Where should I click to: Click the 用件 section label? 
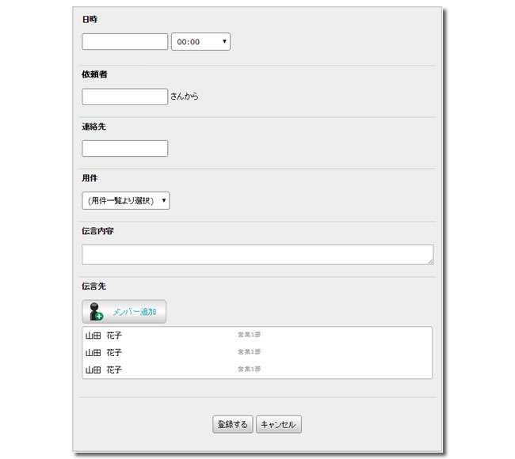click(90, 179)
